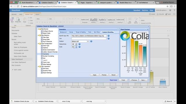Go to Next wizard step
This screenshot has width=186, height=104.
point(143,80)
